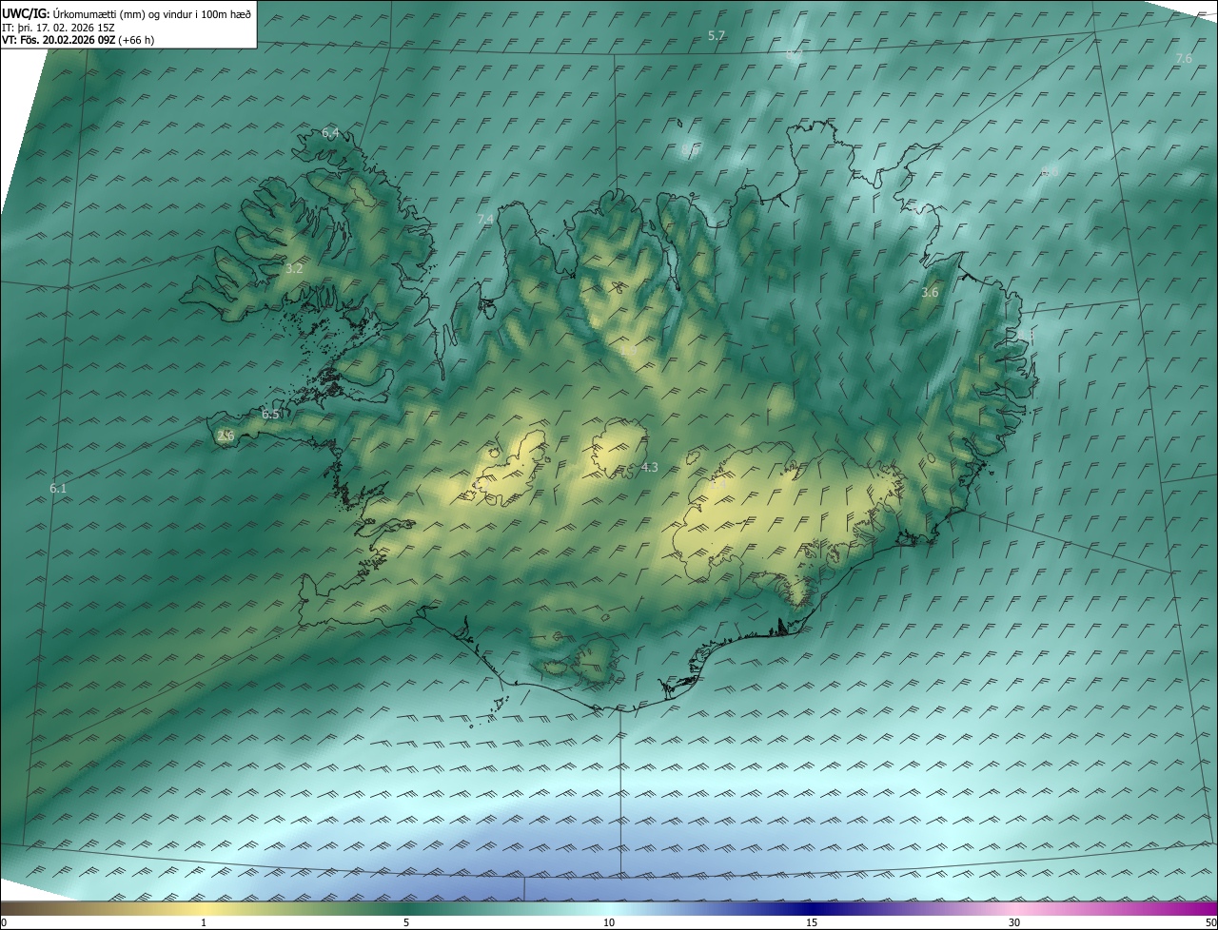Click the initial time 'IT: þri. 17. 02. 2026 15Z'
Image resolution: width=1218 pixels, height=930 pixels.
tap(59, 27)
